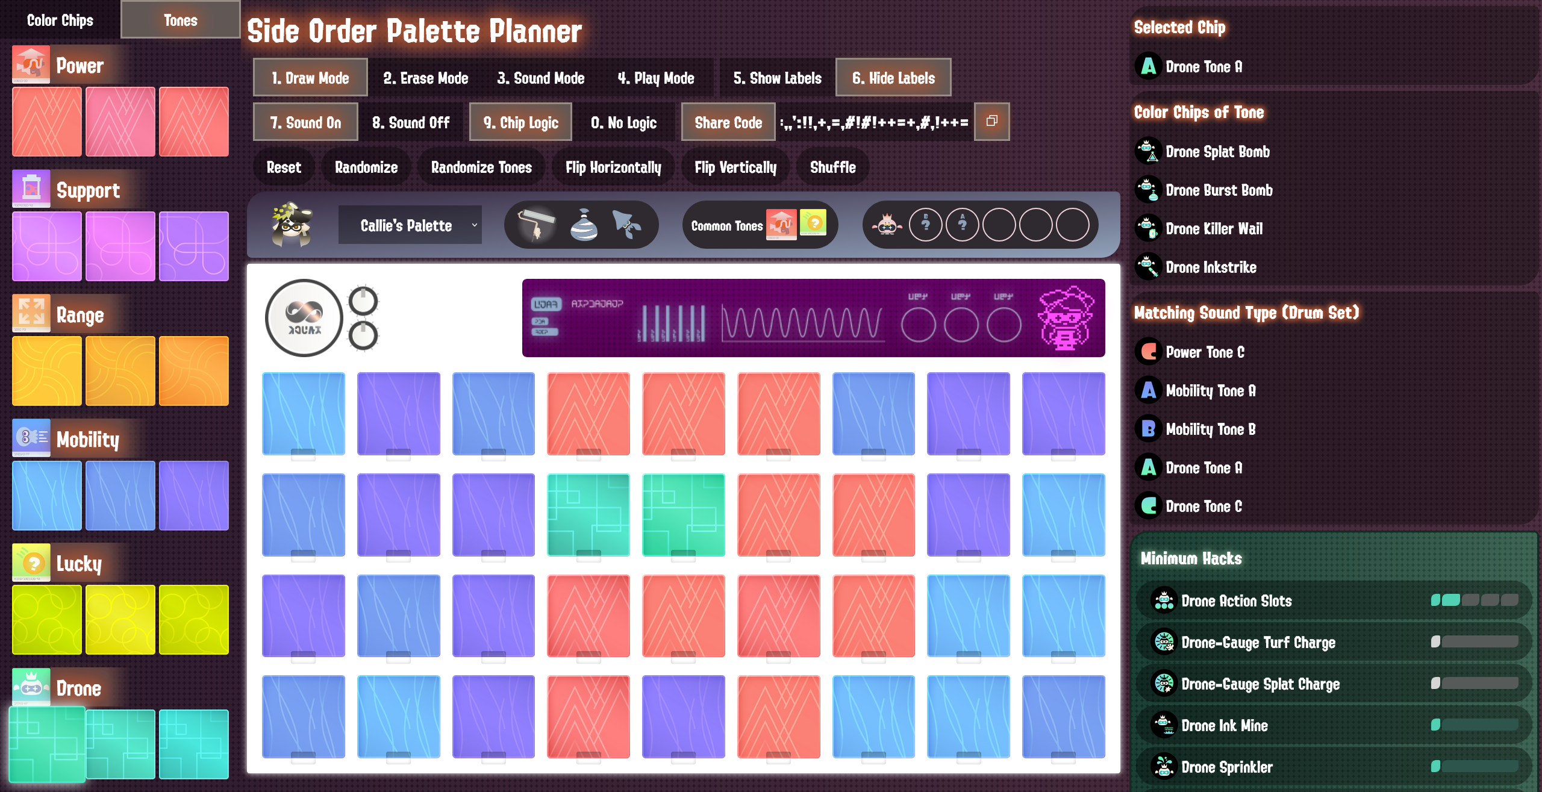The width and height of the screenshot is (1542, 792).
Task: Click the Share Code button
Action: pos(728,122)
